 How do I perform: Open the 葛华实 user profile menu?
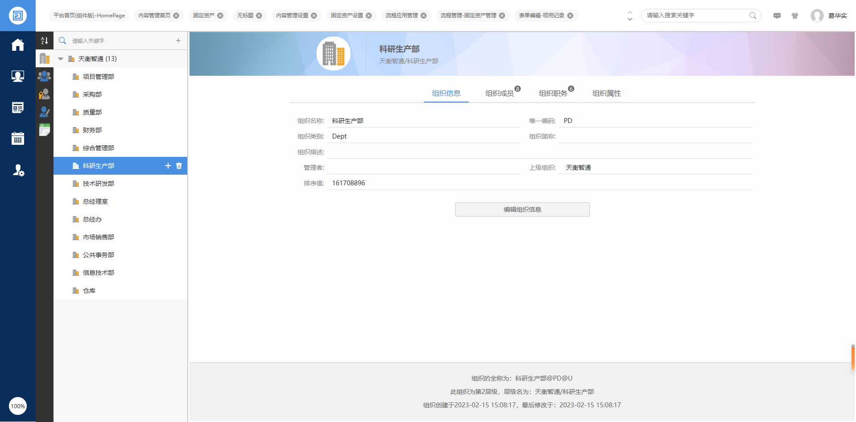click(829, 16)
